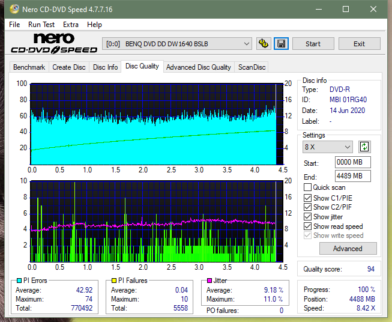
Task: Open the 8 X speed dropdown
Action: tap(328, 147)
